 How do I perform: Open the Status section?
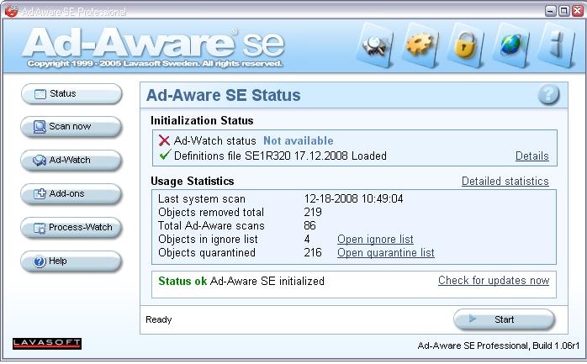71,94
